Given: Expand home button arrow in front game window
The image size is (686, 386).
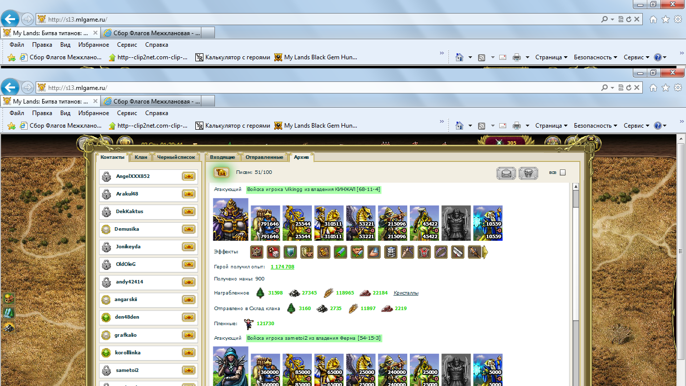Looking at the screenshot, I should tap(470, 126).
